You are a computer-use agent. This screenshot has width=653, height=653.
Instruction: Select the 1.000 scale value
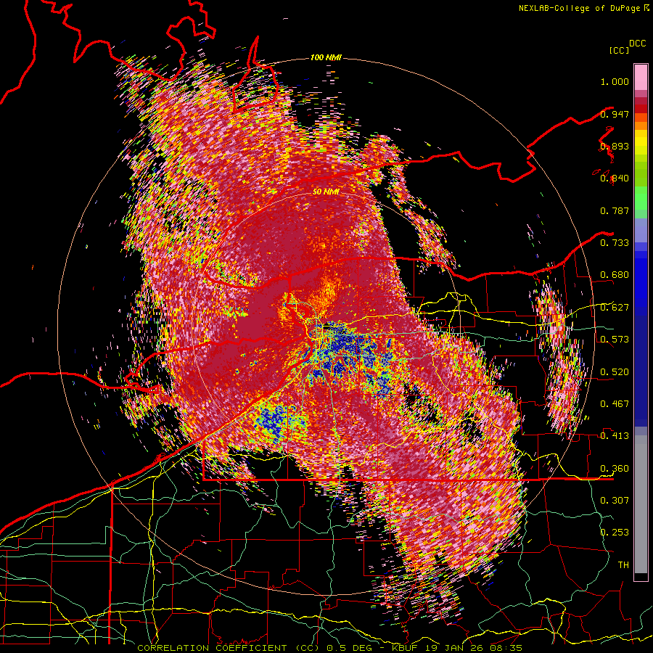[x=615, y=81]
